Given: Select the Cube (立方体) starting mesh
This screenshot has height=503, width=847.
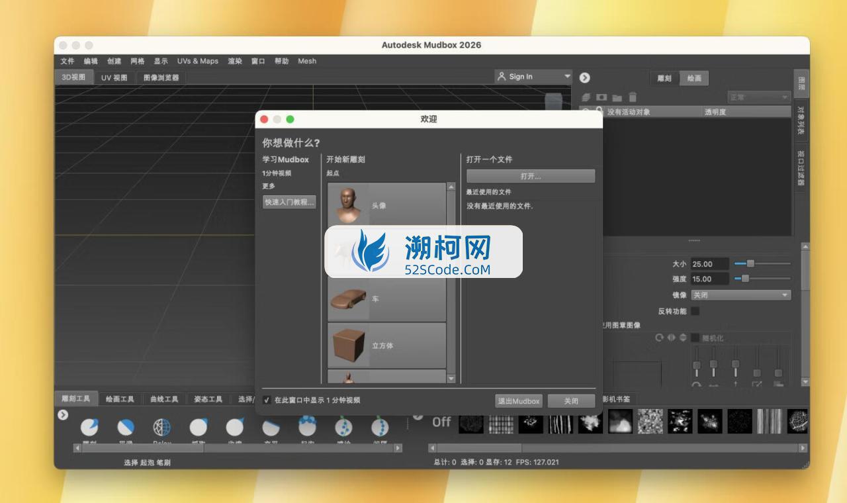Looking at the screenshot, I should 387,345.
